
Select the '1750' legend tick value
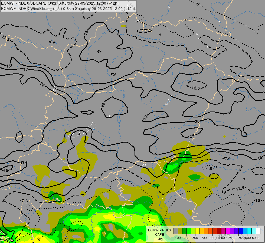230,238
